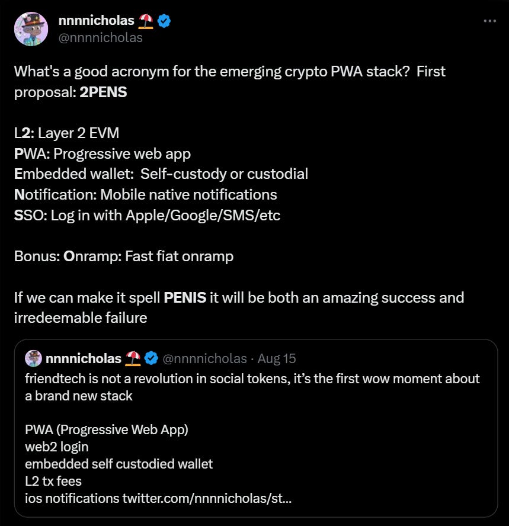Click the verified badge in the quoted tweet header
The image size is (509, 526).
click(x=151, y=358)
